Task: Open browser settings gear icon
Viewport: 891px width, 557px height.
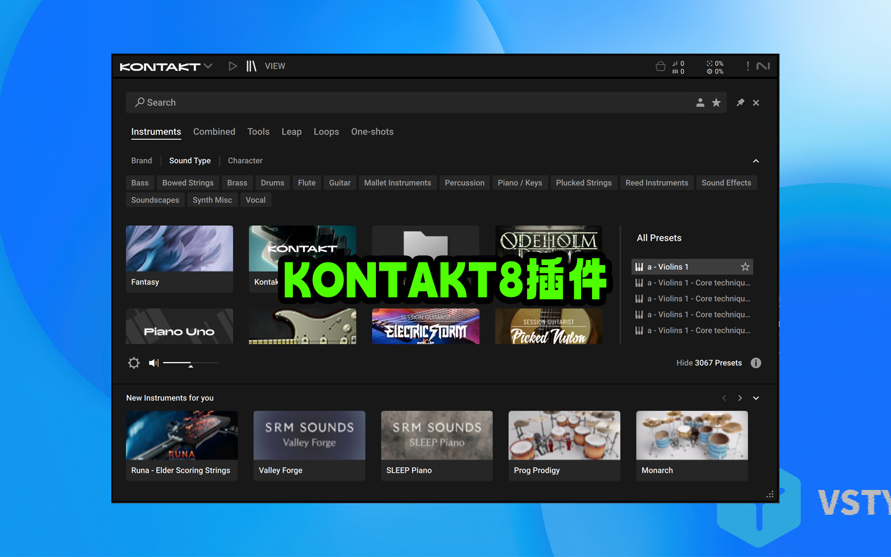Action: tap(134, 363)
